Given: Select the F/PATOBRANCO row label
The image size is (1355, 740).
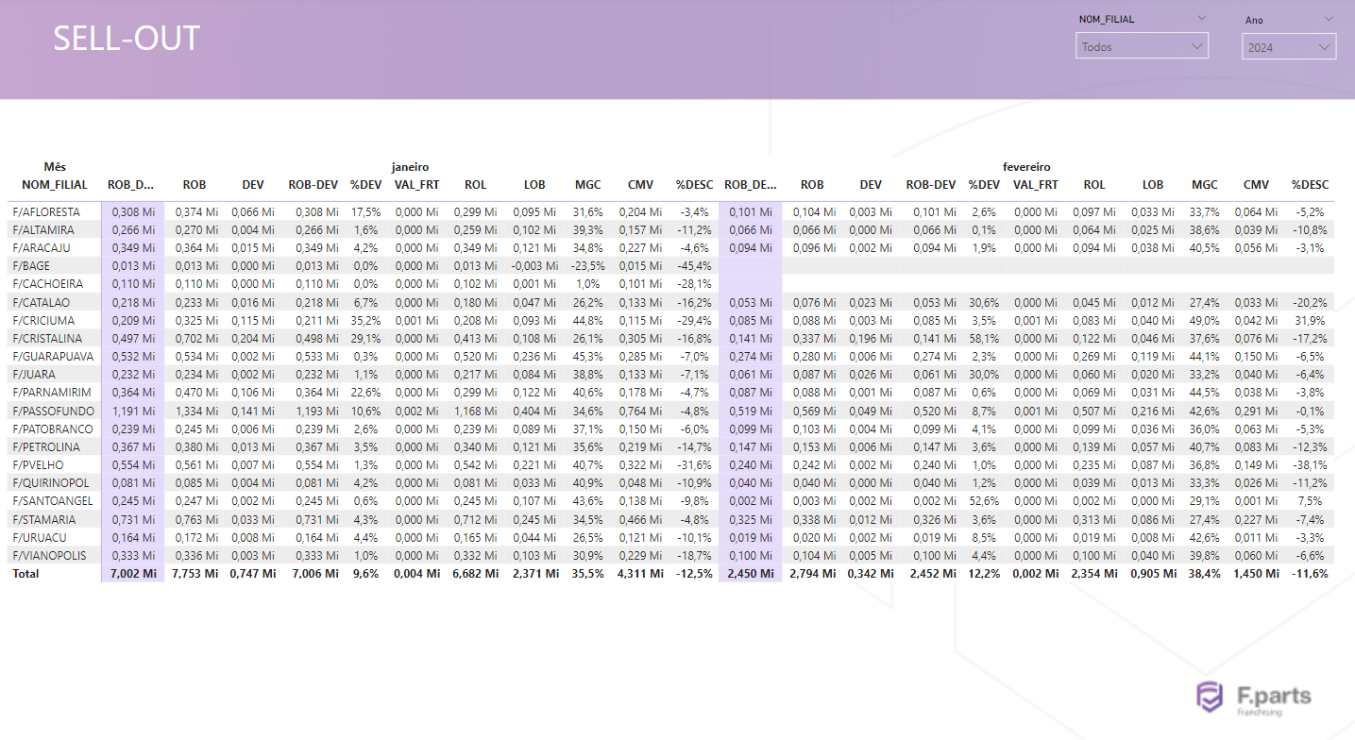Looking at the screenshot, I should pyautogui.click(x=53, y=429).
